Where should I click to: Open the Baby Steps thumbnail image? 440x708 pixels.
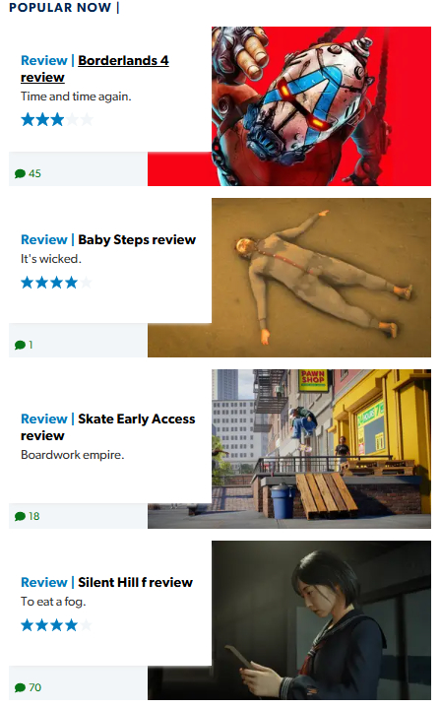click(x=321, y=278)
